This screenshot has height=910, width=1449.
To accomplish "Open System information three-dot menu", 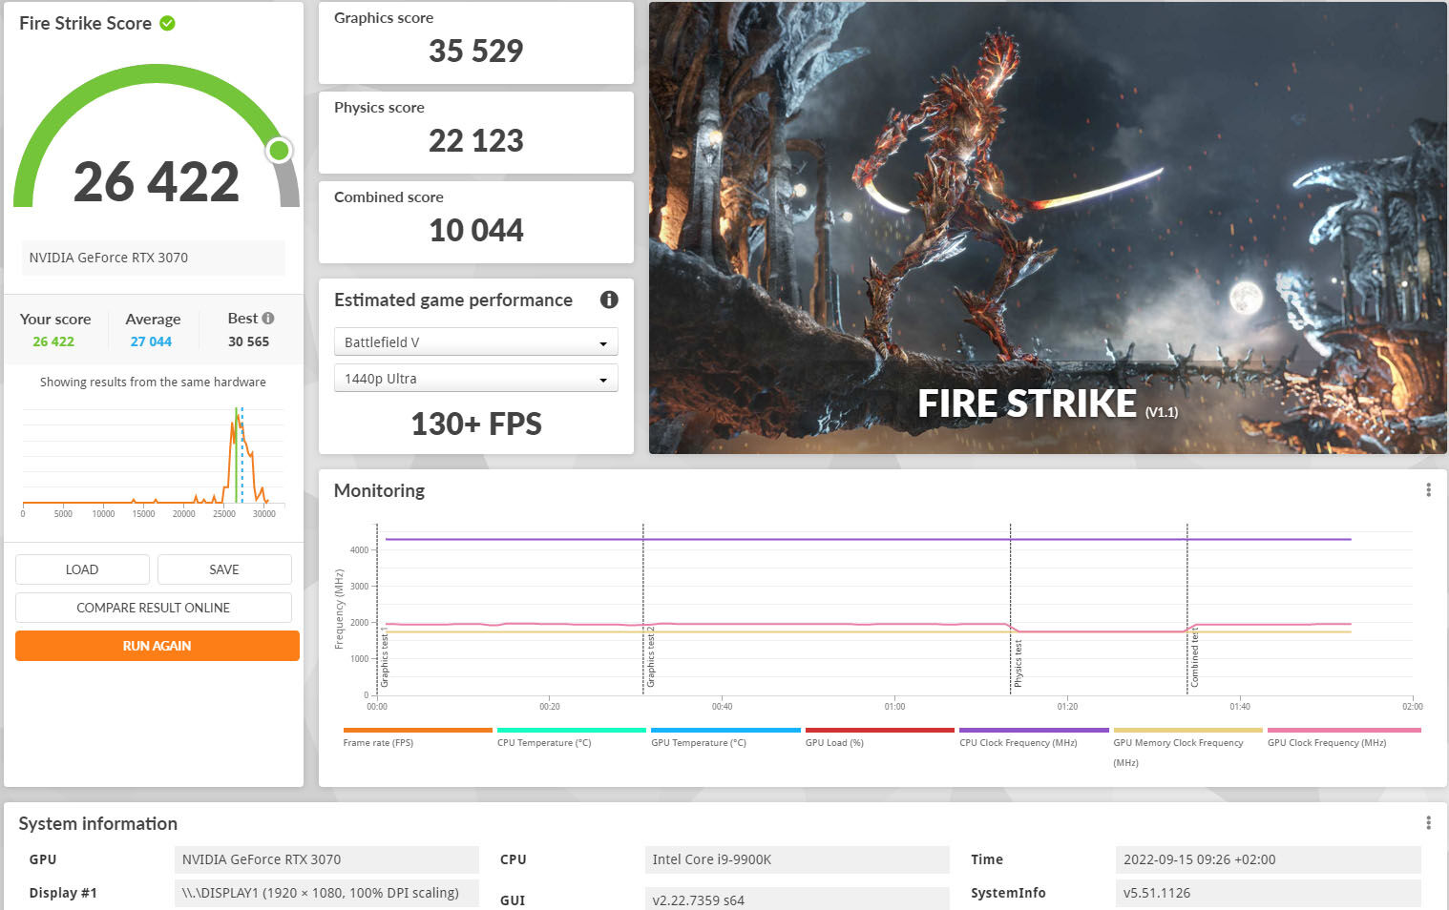I will point(1428,823).
